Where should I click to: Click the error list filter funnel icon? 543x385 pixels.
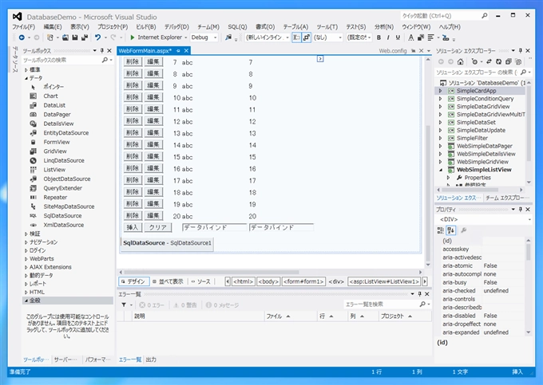(124, 304)
